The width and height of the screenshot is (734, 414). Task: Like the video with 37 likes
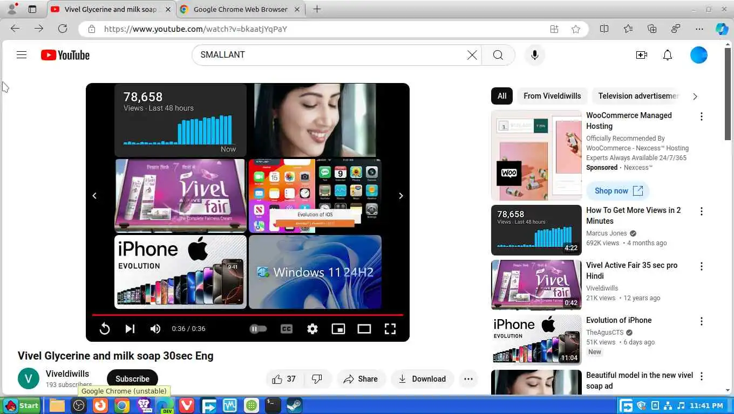pyautogui.click(x=284, y=379)
